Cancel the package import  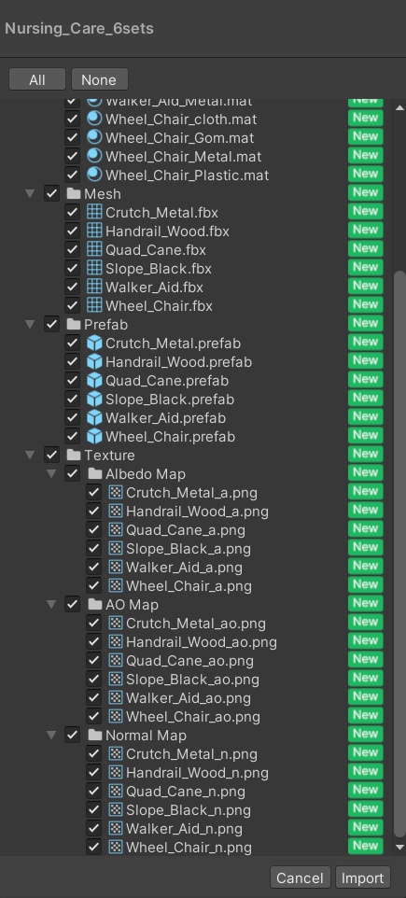(300, 878)
